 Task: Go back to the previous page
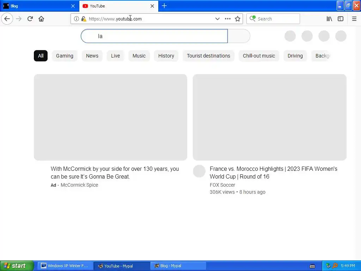(x=7, y=19)
